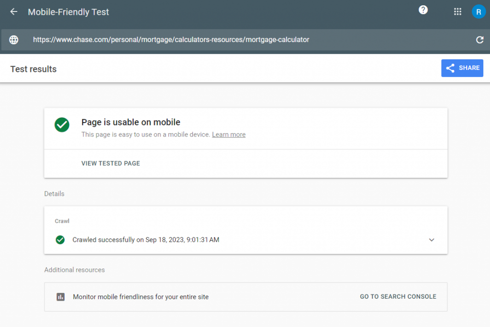
Task: Click GO TO SEARCH CONSOLE
Action: click(398, 297)
